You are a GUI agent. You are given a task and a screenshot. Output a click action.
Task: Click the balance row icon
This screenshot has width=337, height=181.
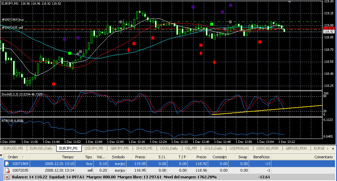click(7, 177)
